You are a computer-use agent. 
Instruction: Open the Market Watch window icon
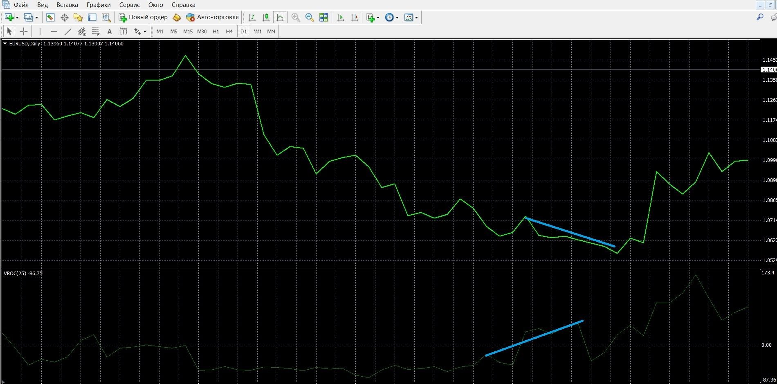50,17
